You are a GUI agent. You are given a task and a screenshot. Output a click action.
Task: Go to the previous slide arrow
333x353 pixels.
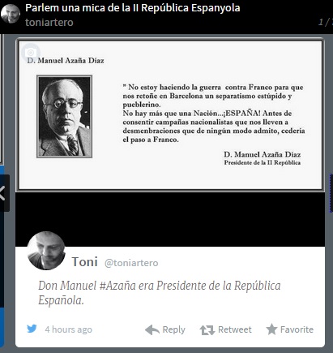point(2,193)
